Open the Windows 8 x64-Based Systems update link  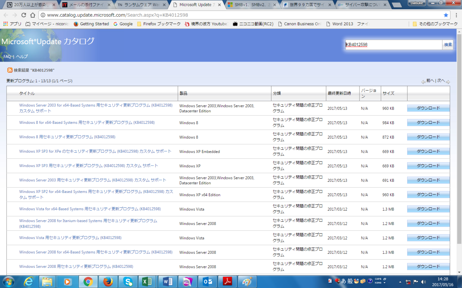click(87, 123)
